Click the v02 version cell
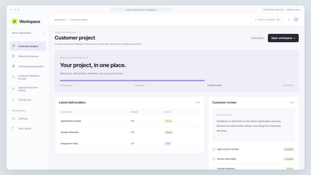 133,132
